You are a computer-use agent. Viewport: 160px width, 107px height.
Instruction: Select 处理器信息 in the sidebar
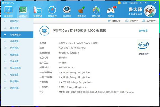pos(17,35)
